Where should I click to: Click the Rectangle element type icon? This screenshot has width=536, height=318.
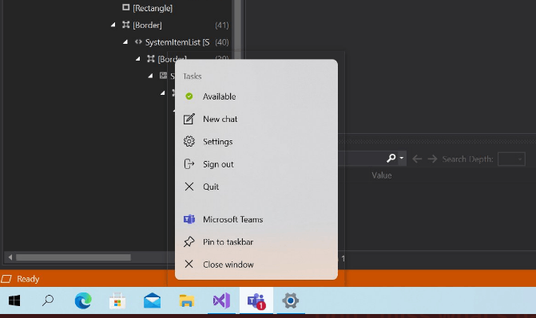(x=125, y=7)
